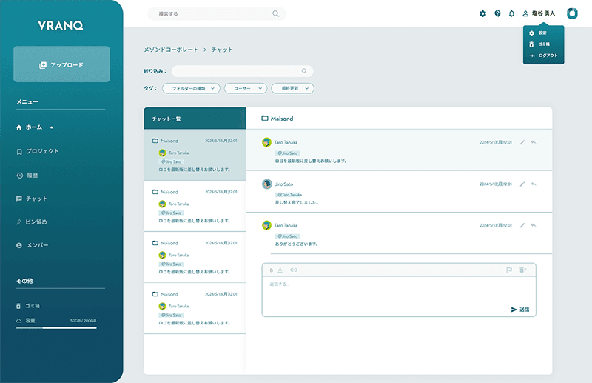Send the message with the 送信 button
This screenshot has height=383, width=592.
coord(520,310)
